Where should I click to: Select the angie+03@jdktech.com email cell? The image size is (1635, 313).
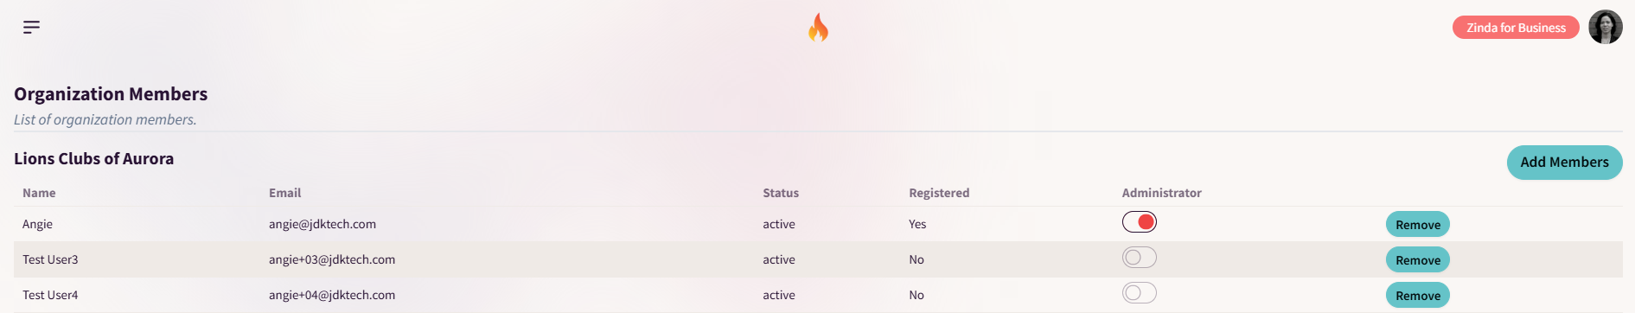click(x=332, y=259)
